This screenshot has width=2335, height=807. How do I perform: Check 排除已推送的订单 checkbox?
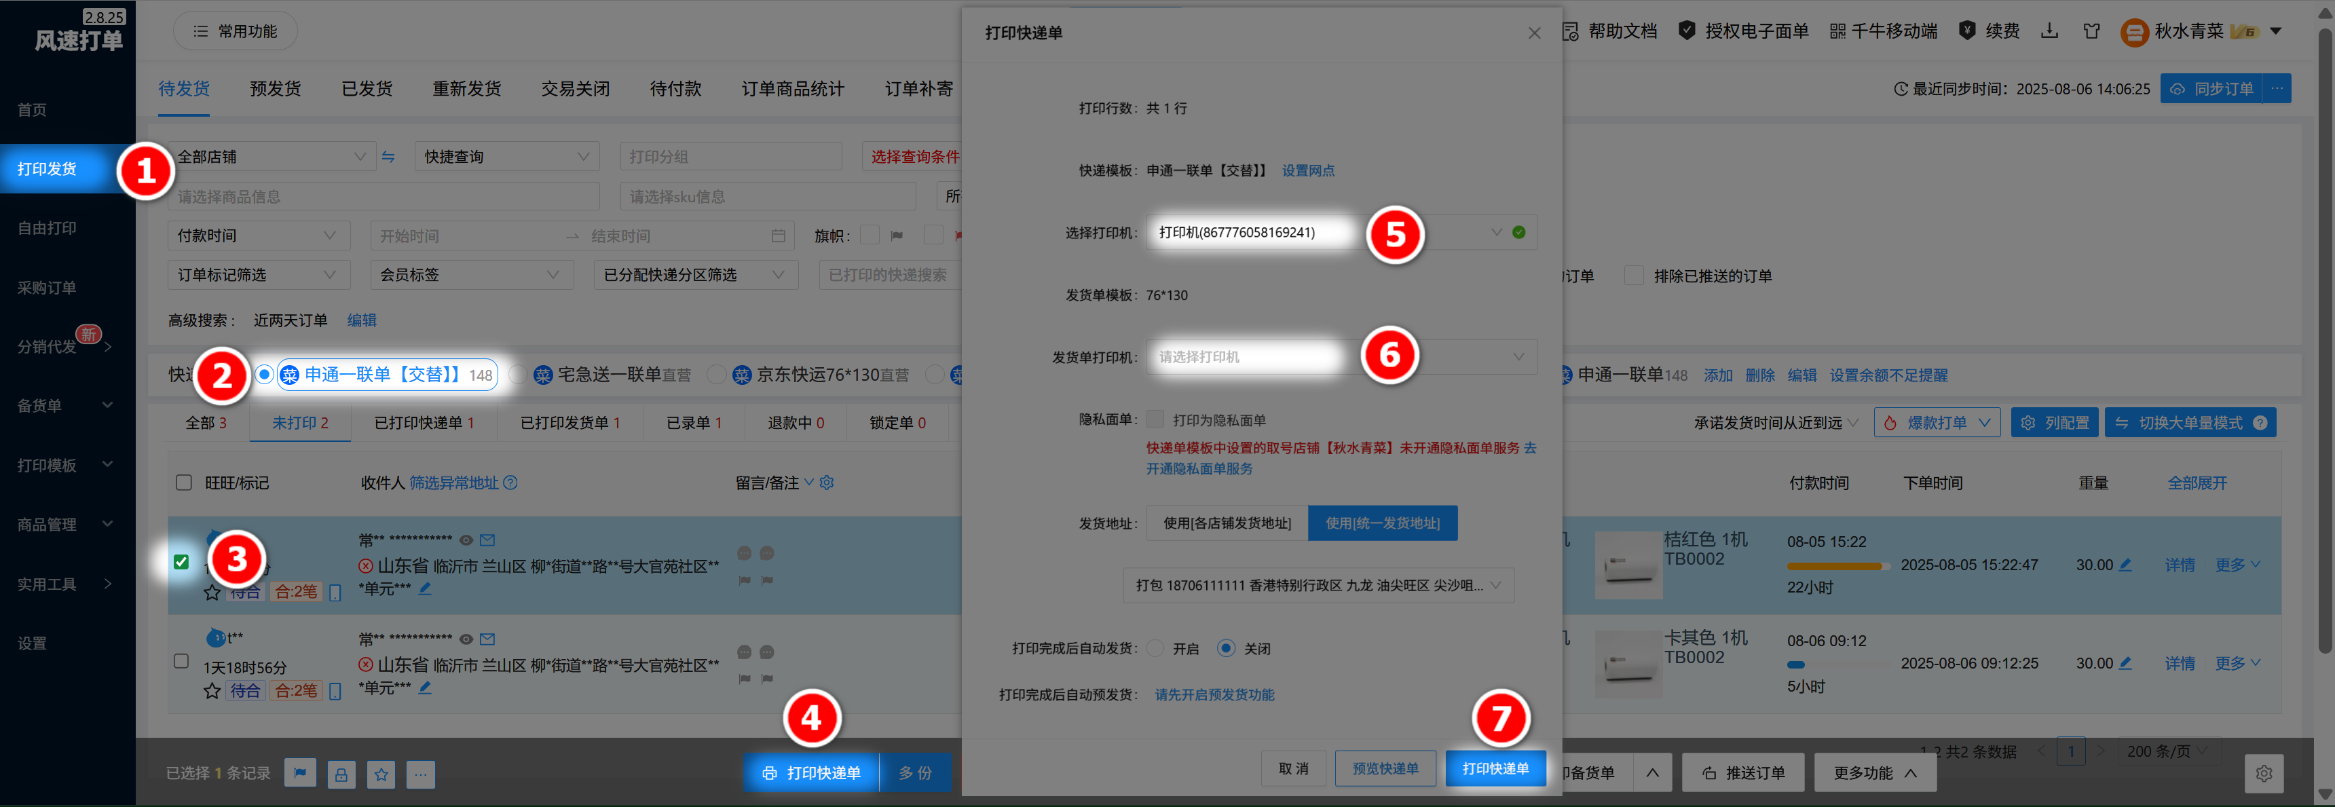[1633, 276]
